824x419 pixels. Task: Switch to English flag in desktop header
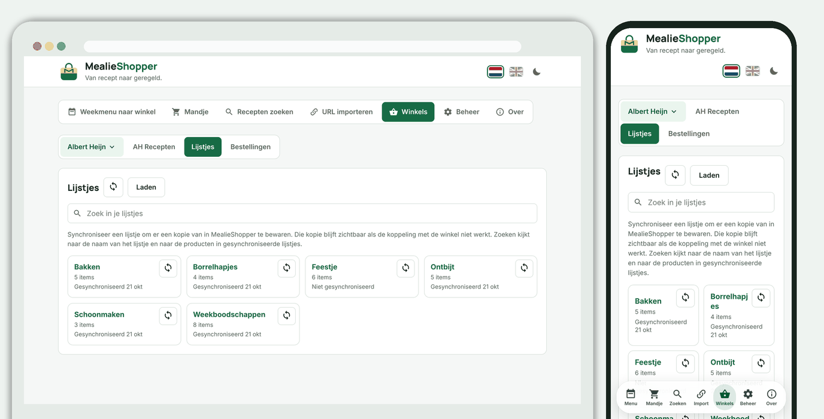[516, 72]
